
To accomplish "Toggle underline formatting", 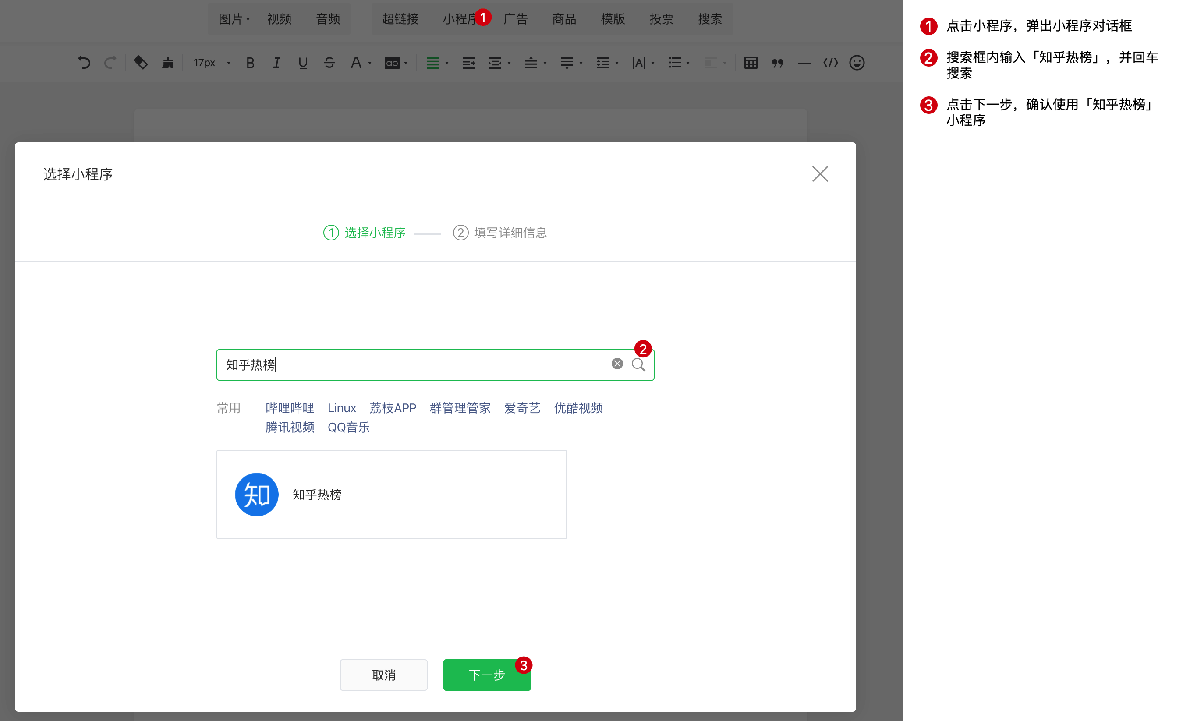I will click(302, 63).
